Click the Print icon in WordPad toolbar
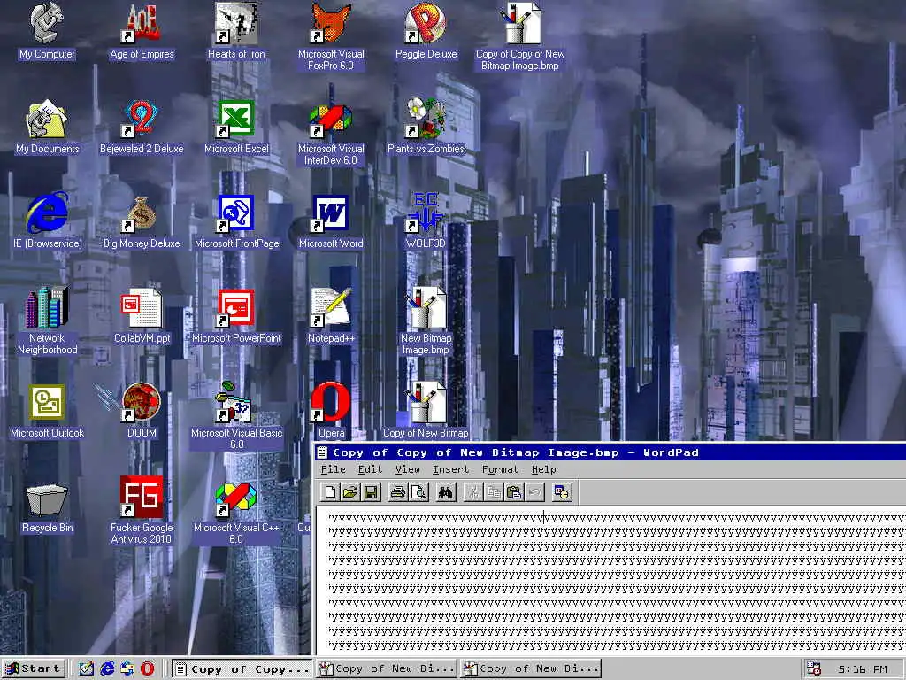Viewport: 906px width, 680px height. point(397,492)
